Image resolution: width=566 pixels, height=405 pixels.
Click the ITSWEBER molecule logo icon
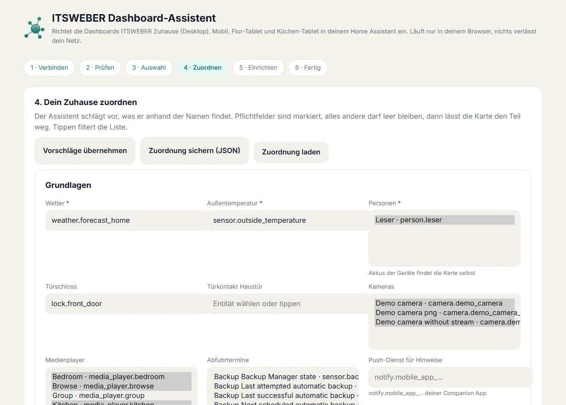coord(34,28)
